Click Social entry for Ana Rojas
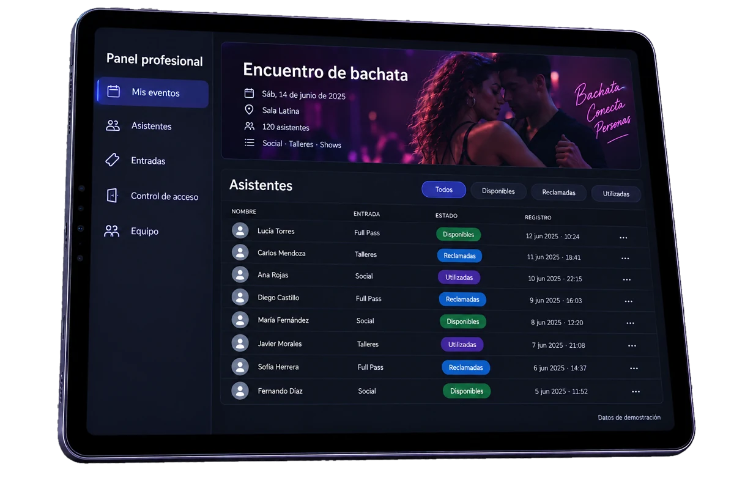This screenshot has height=489, width=734. [364, 276]
